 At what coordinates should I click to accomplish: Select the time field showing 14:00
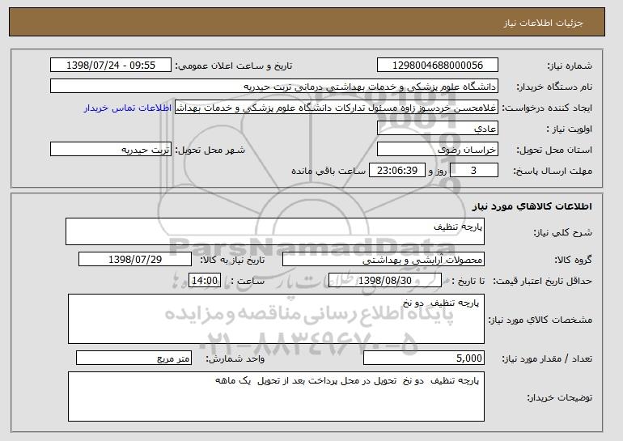pyautogui.click(x=205, y=281)
